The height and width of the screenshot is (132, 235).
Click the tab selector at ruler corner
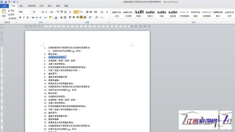coord(2,27)
